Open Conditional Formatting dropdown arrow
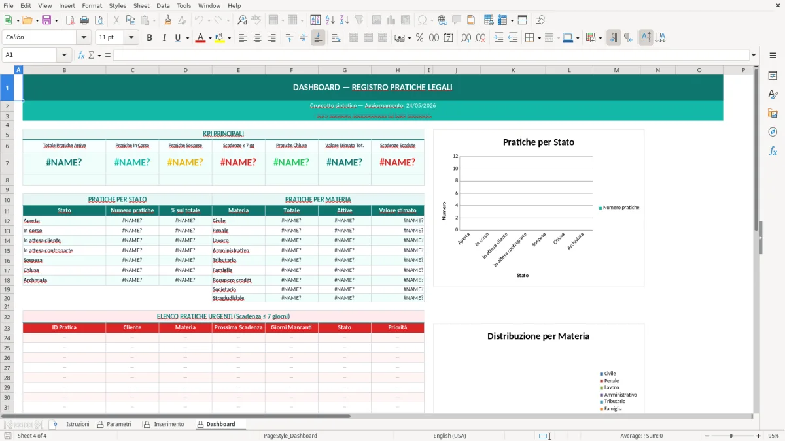Viewport: 785px width, 441px height. (600, 38)
